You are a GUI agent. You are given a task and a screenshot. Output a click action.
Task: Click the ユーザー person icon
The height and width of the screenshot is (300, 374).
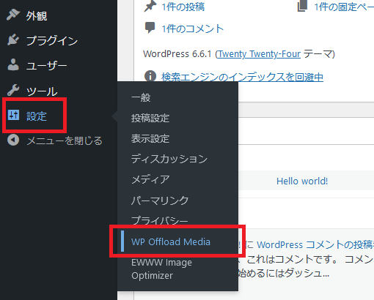pos(13,65)
